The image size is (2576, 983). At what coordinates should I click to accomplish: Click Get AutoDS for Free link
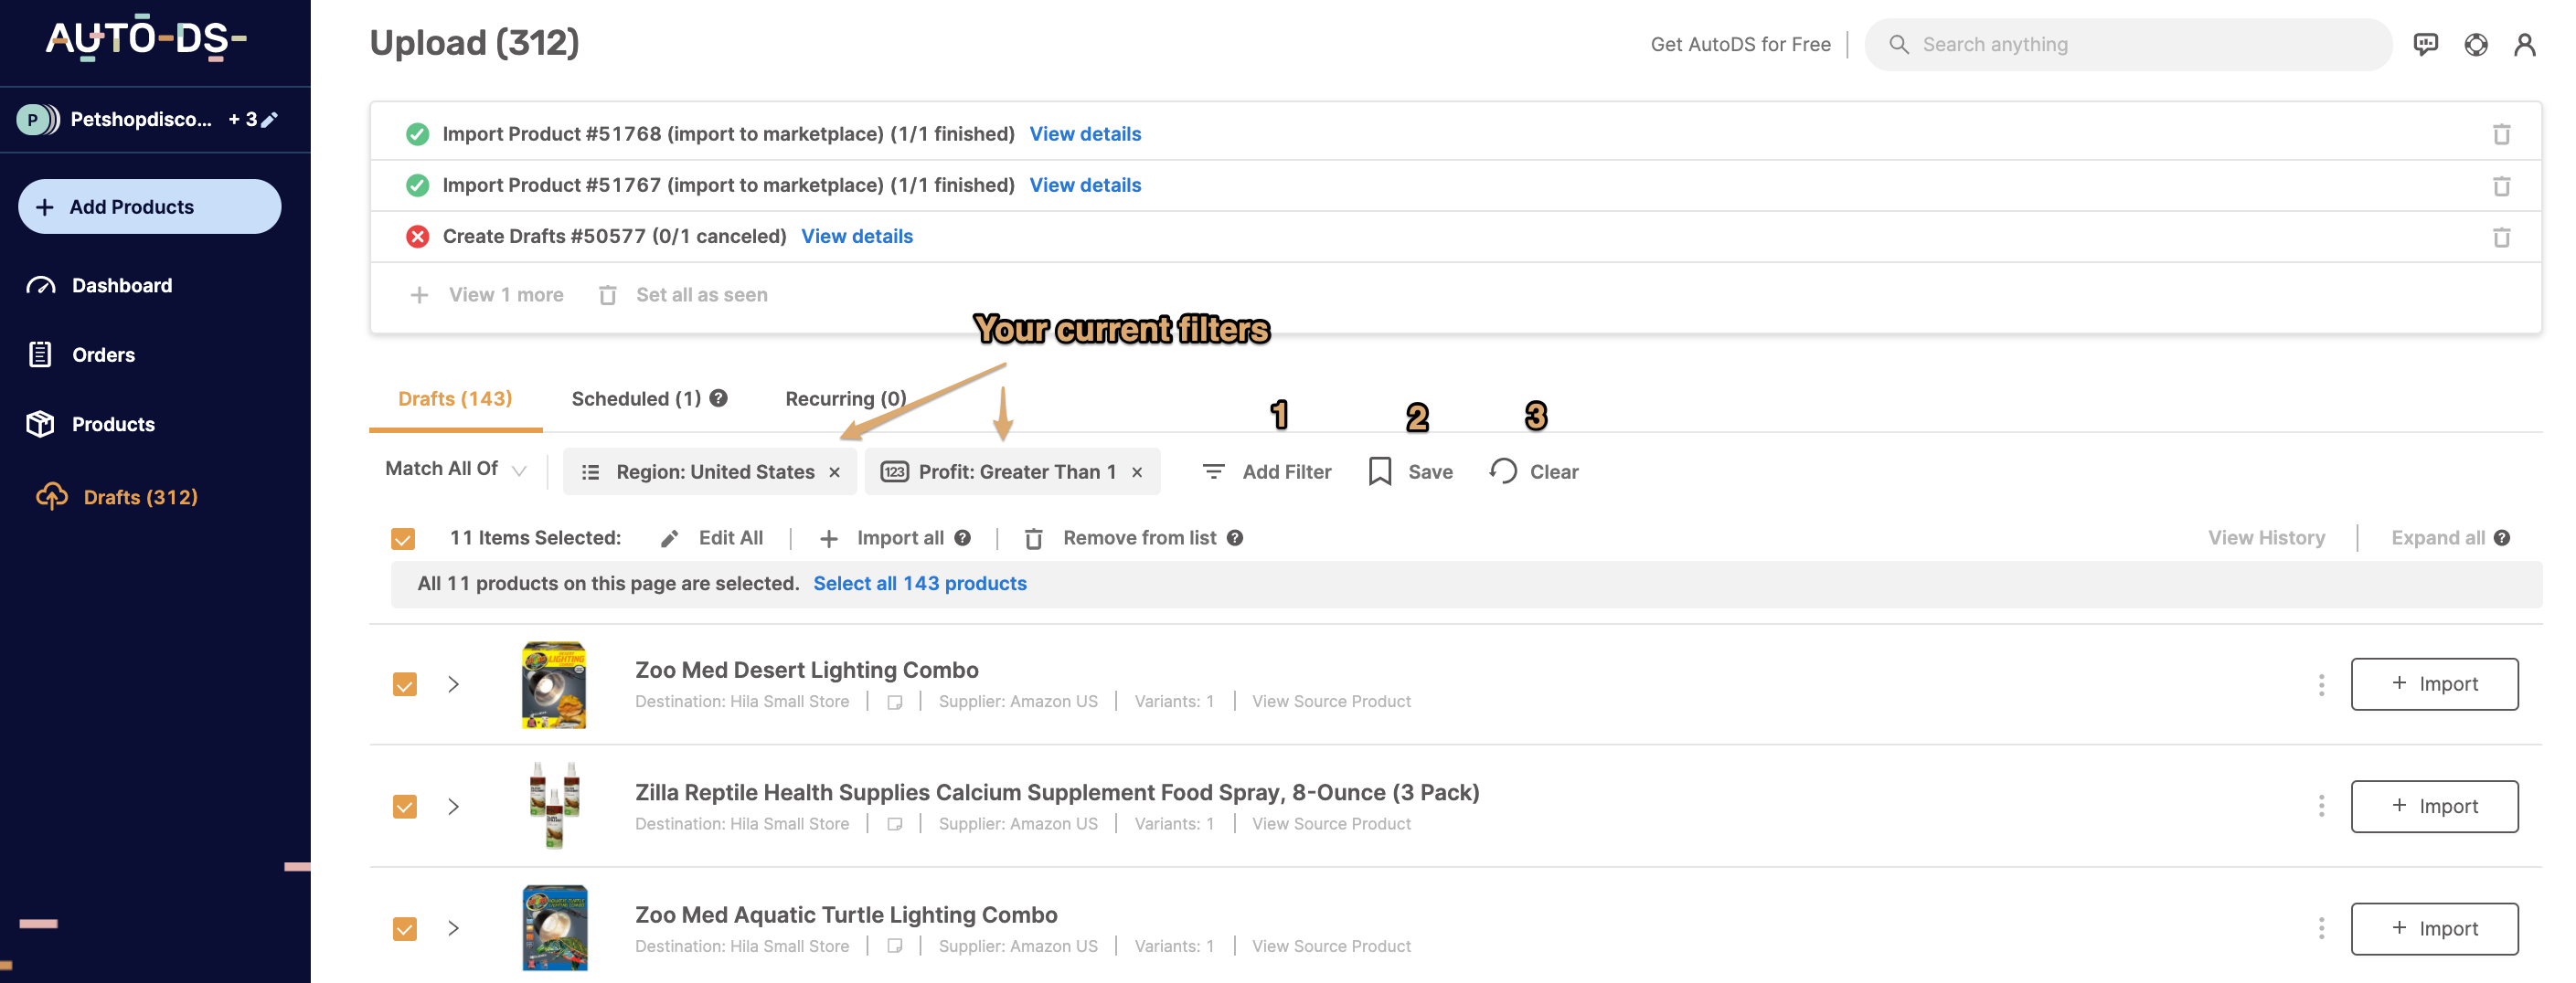point(1740,44)
